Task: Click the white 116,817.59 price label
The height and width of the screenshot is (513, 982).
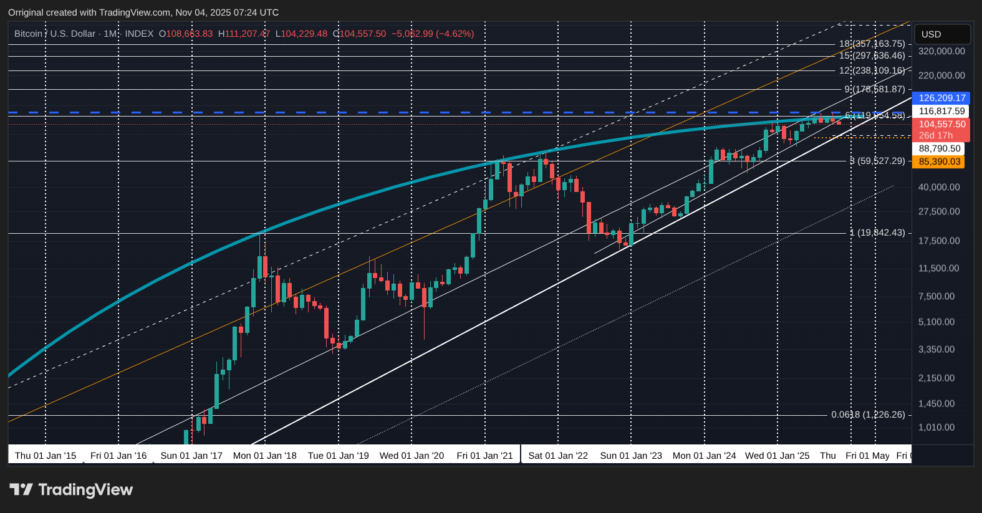Action: pyautogui.click(x=941, y=111)
